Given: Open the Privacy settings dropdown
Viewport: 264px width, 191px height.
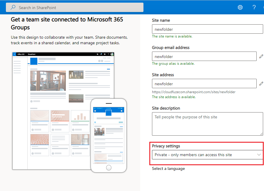Looking at the screenshot, I should pyautogui.click(x=208, y=155).
